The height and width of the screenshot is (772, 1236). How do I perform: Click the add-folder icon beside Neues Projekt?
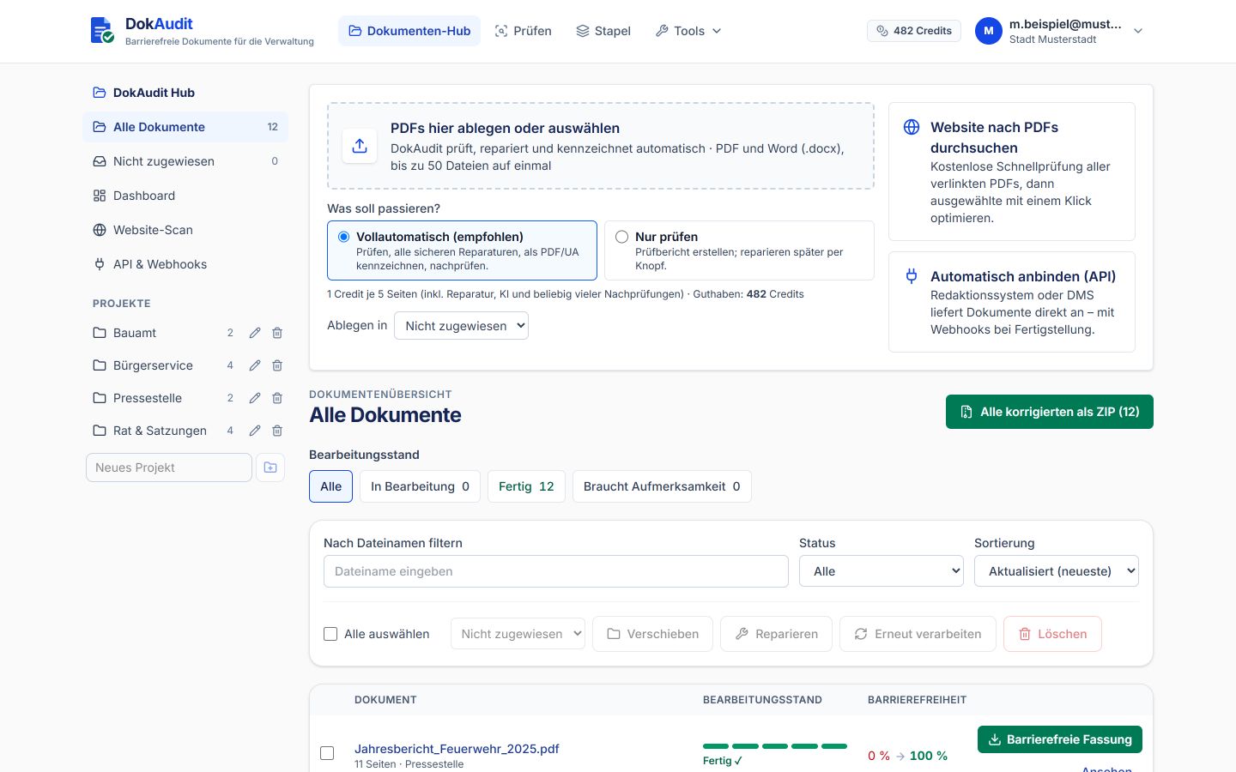270,467
